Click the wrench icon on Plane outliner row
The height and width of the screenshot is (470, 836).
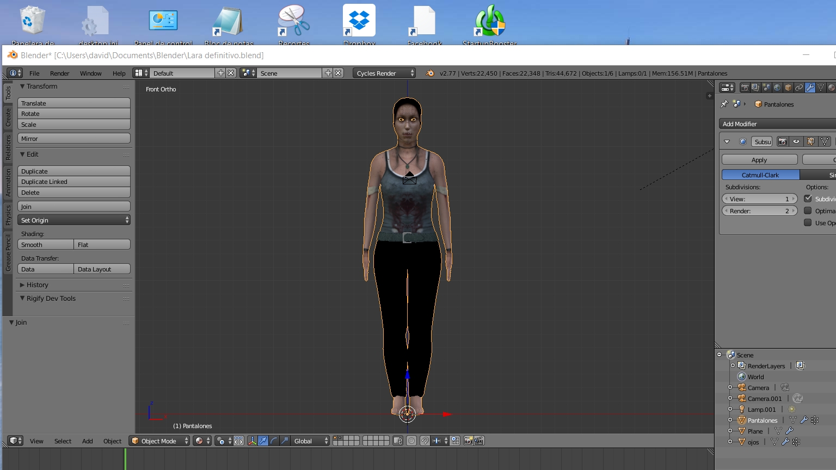(790, 431)
